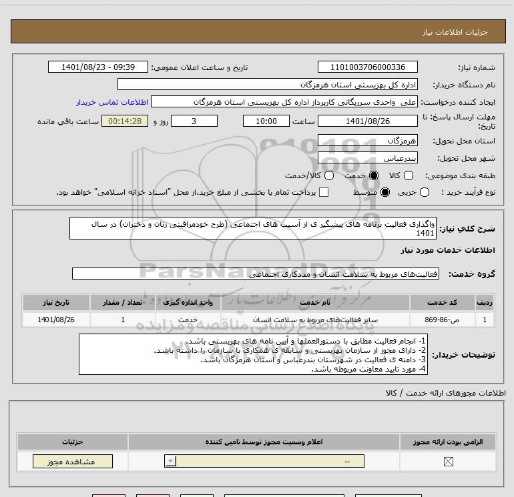Click the سایر فعالیت‌های مربوط به سلامت انسان cell

pos(315,320)
